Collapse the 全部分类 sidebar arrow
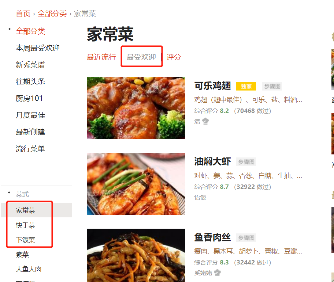 (10, 29)
